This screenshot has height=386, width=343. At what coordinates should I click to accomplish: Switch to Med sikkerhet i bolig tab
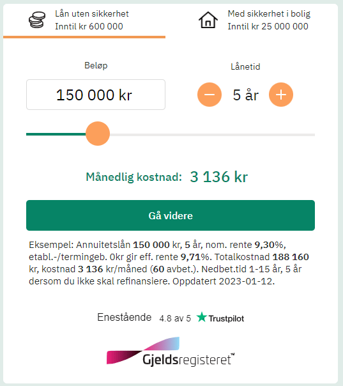254,20
